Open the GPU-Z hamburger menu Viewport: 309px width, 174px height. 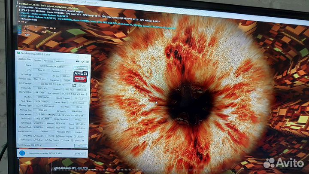(x=88, y=62)
